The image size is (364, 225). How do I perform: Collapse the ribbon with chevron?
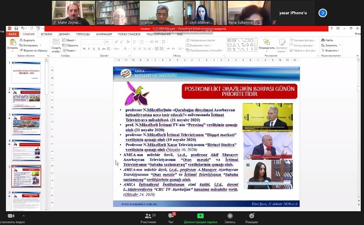tap(358, 56)
